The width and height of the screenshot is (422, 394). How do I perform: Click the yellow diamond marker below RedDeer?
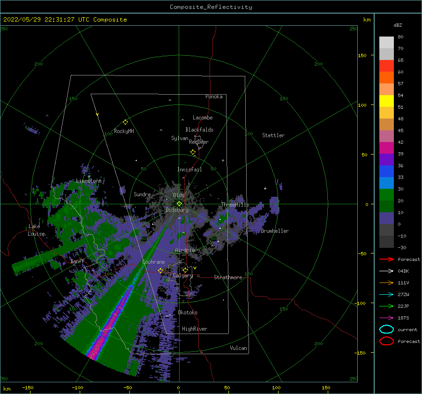click(193, 152)
